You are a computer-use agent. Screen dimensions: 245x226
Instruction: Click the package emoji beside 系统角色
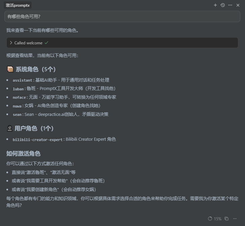pyautogui.click(x=10, y=69)
